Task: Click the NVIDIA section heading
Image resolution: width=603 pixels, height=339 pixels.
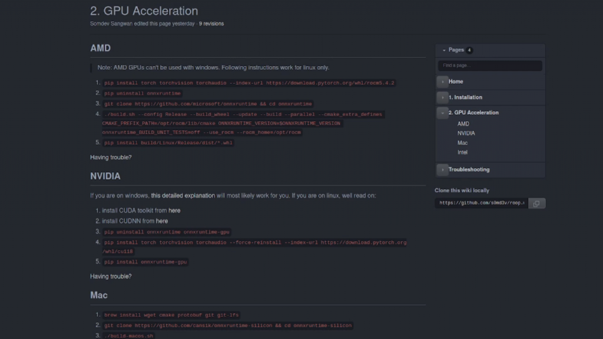Action: tap(105, 176)
